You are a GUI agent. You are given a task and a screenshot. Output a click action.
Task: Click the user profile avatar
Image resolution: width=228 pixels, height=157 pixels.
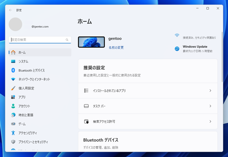click(x=16, y=24)
